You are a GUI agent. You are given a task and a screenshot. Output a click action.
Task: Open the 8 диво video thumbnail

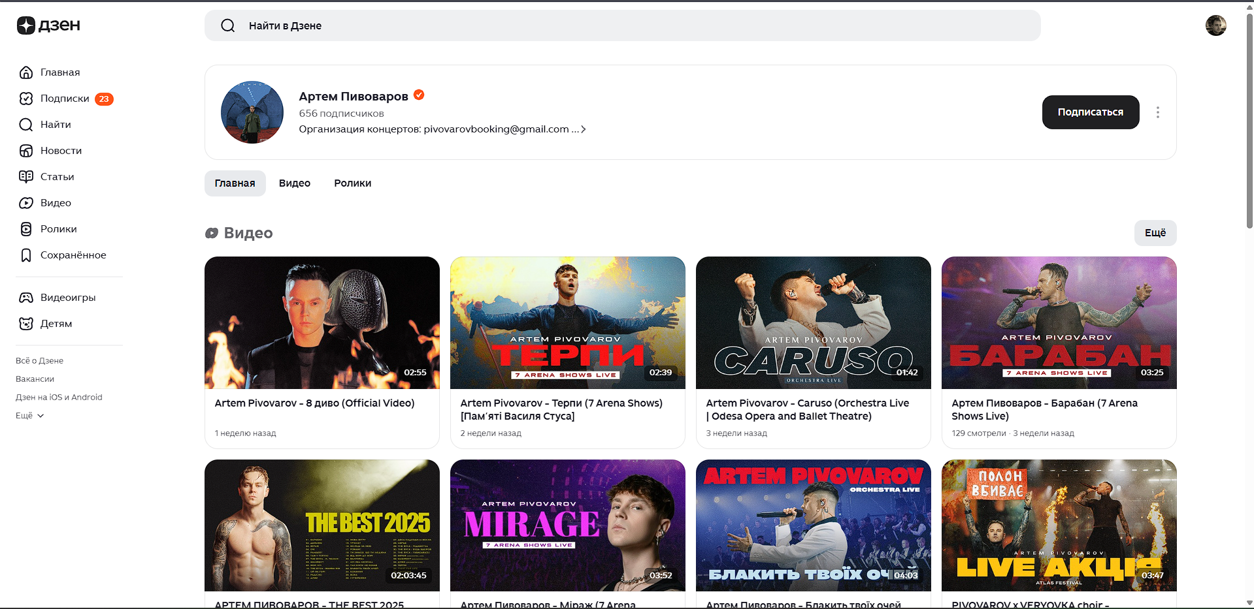click(322, 322)
